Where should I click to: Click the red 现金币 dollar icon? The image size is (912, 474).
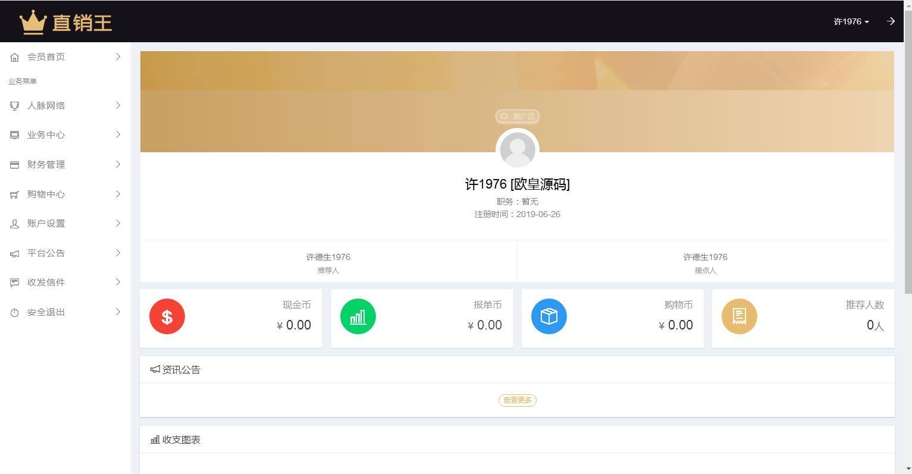tap(167, 316)
